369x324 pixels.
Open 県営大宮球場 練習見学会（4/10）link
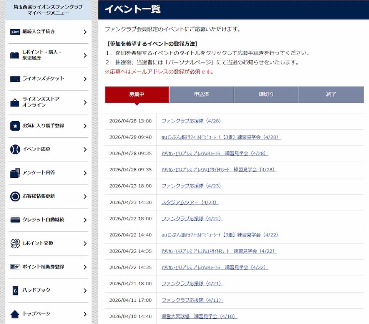click(199, 316)
